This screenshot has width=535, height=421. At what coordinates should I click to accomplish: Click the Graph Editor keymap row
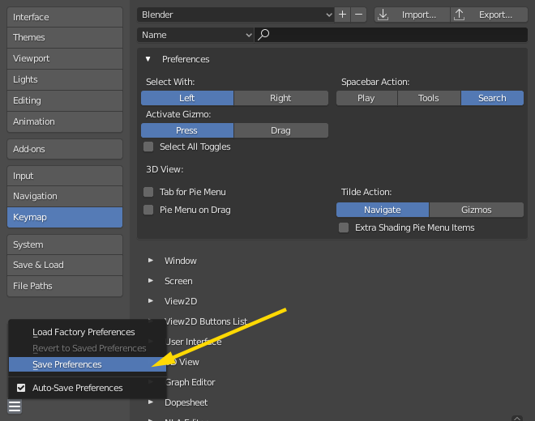click(x=190, y=382)
